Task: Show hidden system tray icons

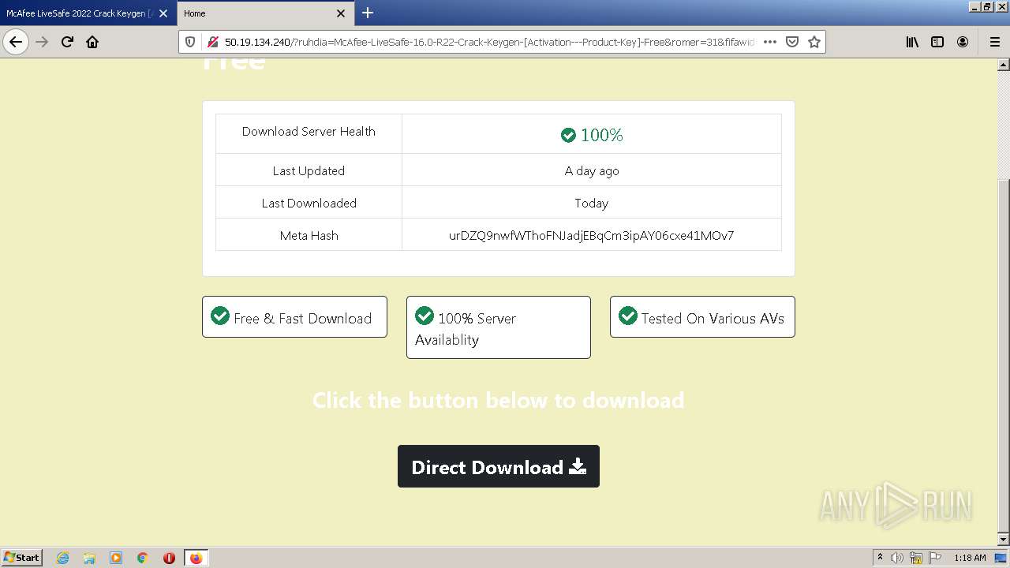Action: (880, 558)
